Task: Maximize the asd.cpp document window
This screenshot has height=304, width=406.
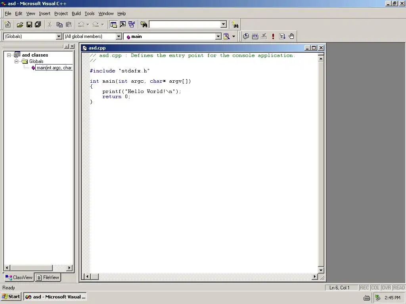Action: click(314, 48)
